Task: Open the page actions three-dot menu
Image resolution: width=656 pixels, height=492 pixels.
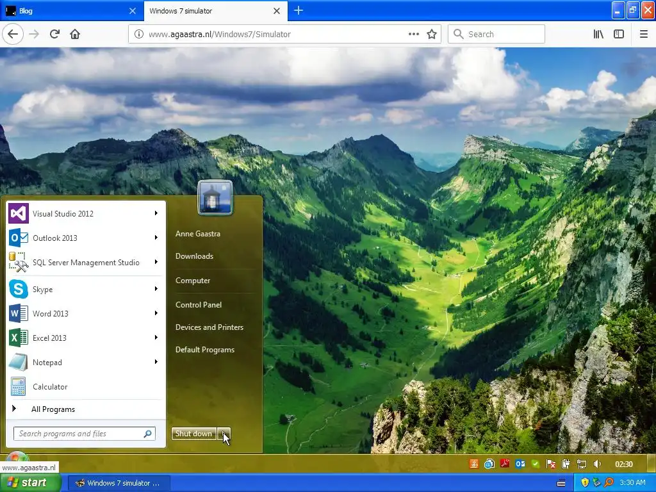Action: pyautogui.click(x=414, y=34)
